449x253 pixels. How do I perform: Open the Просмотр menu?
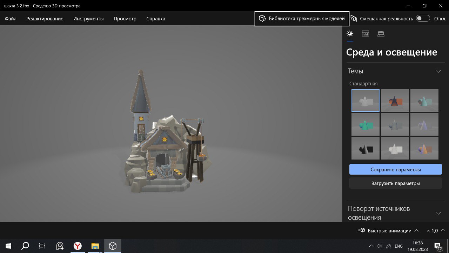(x=125, y=19)
